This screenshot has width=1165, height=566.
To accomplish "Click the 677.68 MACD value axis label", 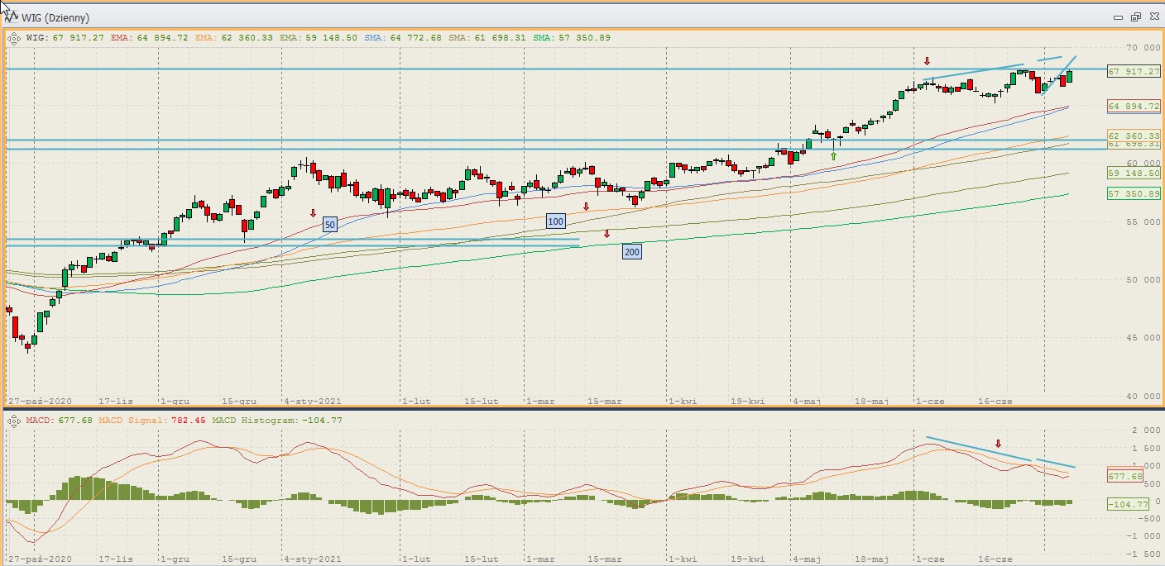I will (1125, 476).
